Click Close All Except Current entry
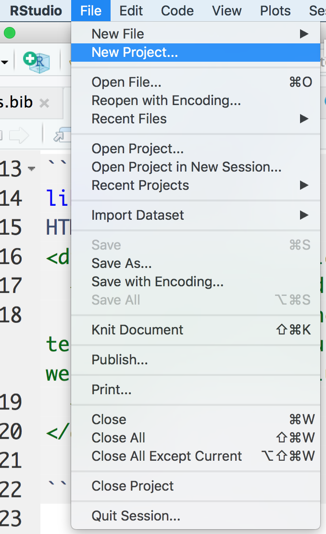 [167, 456]
